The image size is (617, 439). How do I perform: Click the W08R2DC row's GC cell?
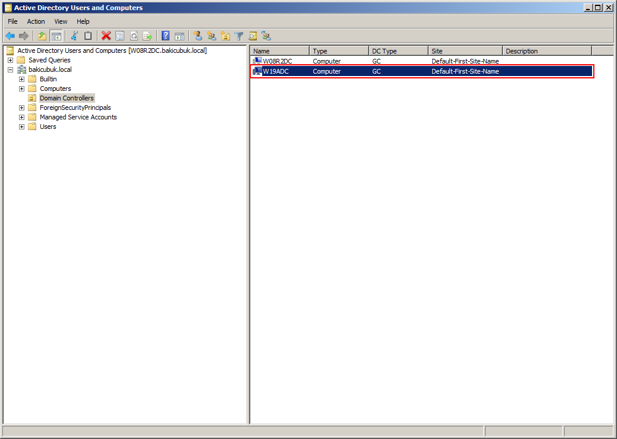tap(377, 61)
